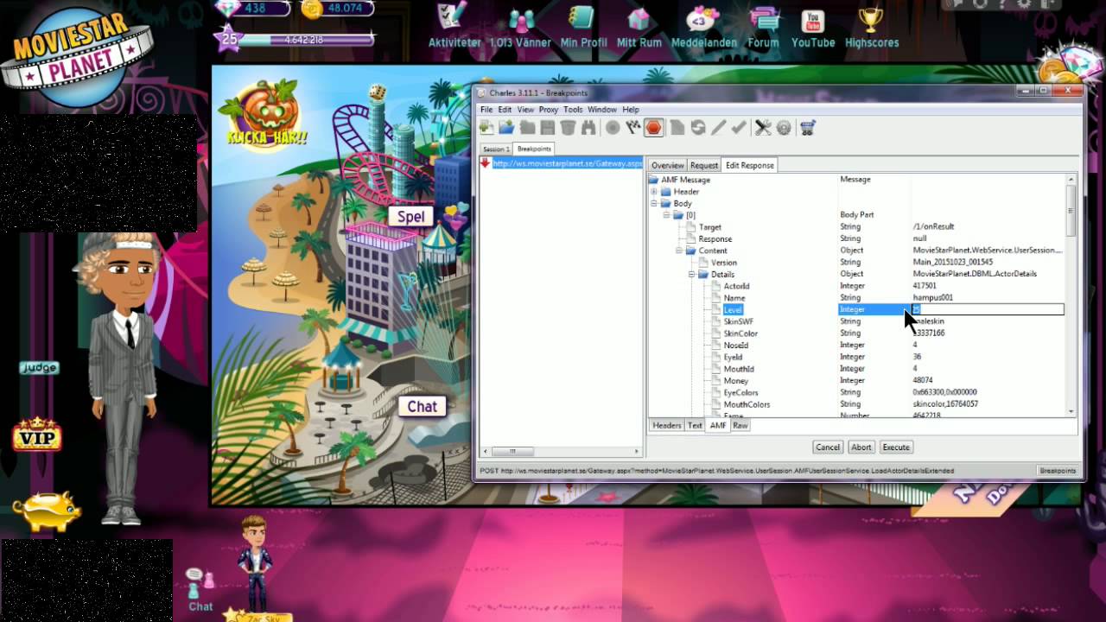Click the Find binoculars icon
This screenshot has width=1106, height=622.
point(588,128)
